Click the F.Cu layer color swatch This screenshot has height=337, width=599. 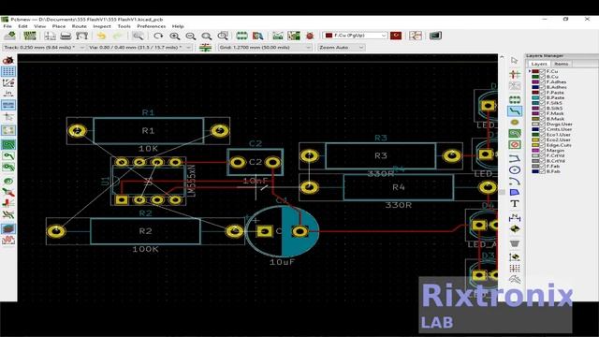[535, 71]
